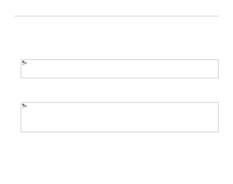The height and width of the screenshot is (184, 233).
Task: Click the medium-gray hexagon in the upper box icon
Action: pyautogui.click(x=25, y=63)
